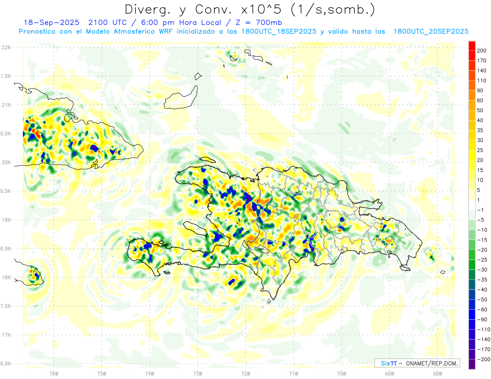
Task: Click the 110 label on the color scale
Action: [482, 81]
